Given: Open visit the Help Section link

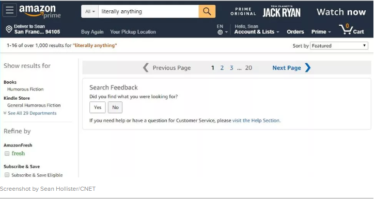Looking at the screenshot, I should pos(256,120).
